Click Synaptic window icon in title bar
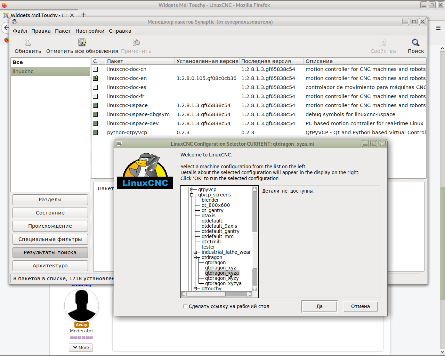Viewport: 445px width, 356px height. (15, 22)
